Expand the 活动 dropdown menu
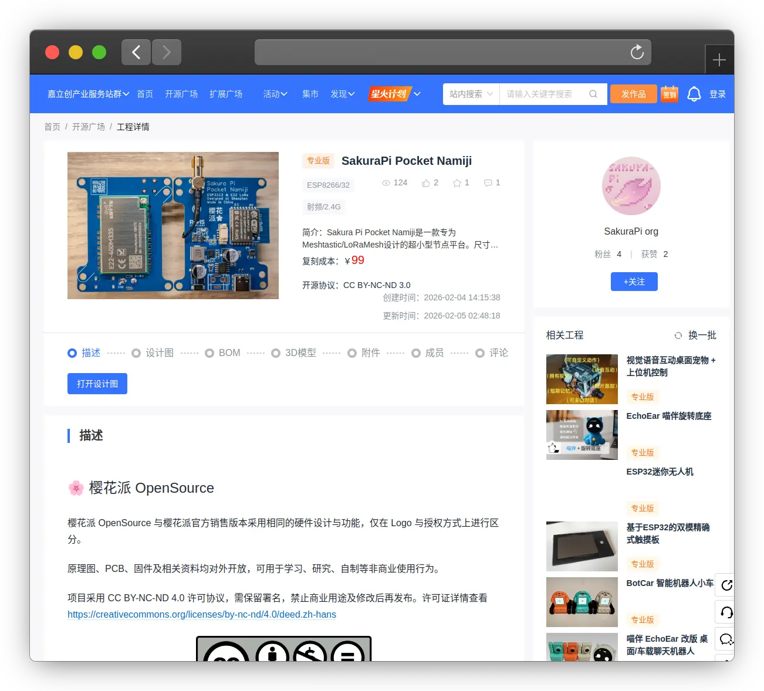764x691 pixels. click(275, 94)
